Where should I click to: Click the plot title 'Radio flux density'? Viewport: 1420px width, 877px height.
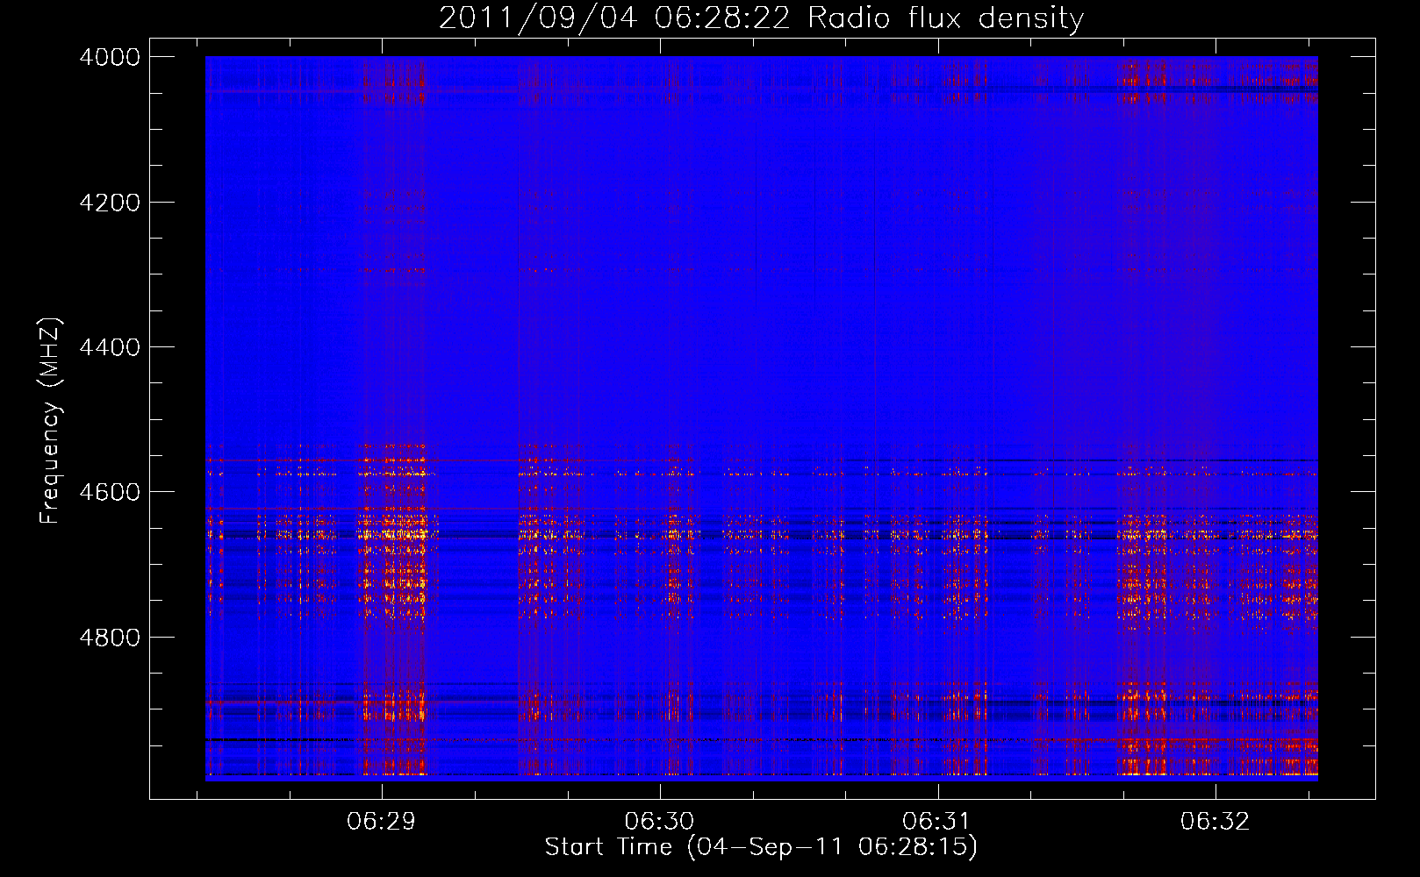tap(946, 18)
